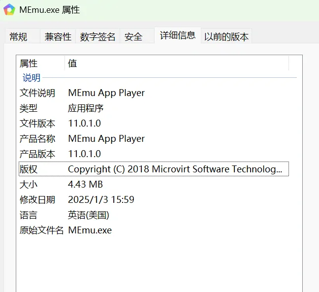The image size is (319, 292).
Task: Collapse the 说明 group heading
Action: point(32,78)
